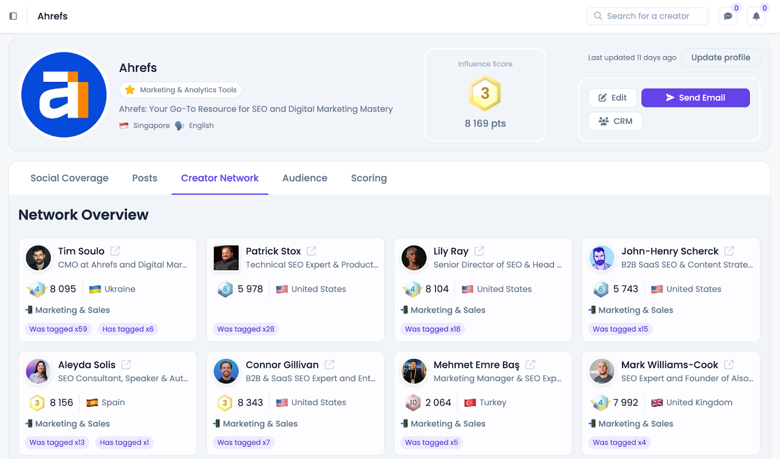This screenshot has width=780, height=459.
Task: Click Connor Gillivan's score badge 3
Action: click(225, 402)
